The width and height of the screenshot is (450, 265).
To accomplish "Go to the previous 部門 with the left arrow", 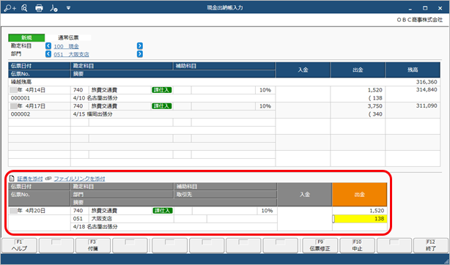I will click(x=48, y=54).
